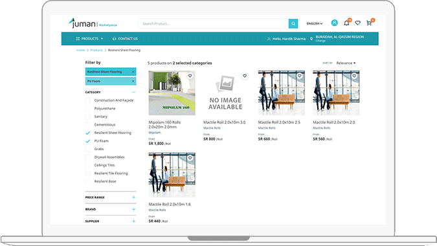437x246 pixels.
Task: Expand the Price Range filter section
Action: tap(134, 197)
